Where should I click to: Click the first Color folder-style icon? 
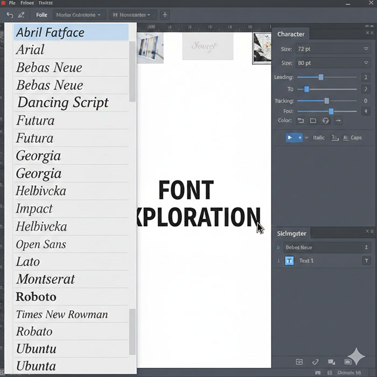click(301, 121)
